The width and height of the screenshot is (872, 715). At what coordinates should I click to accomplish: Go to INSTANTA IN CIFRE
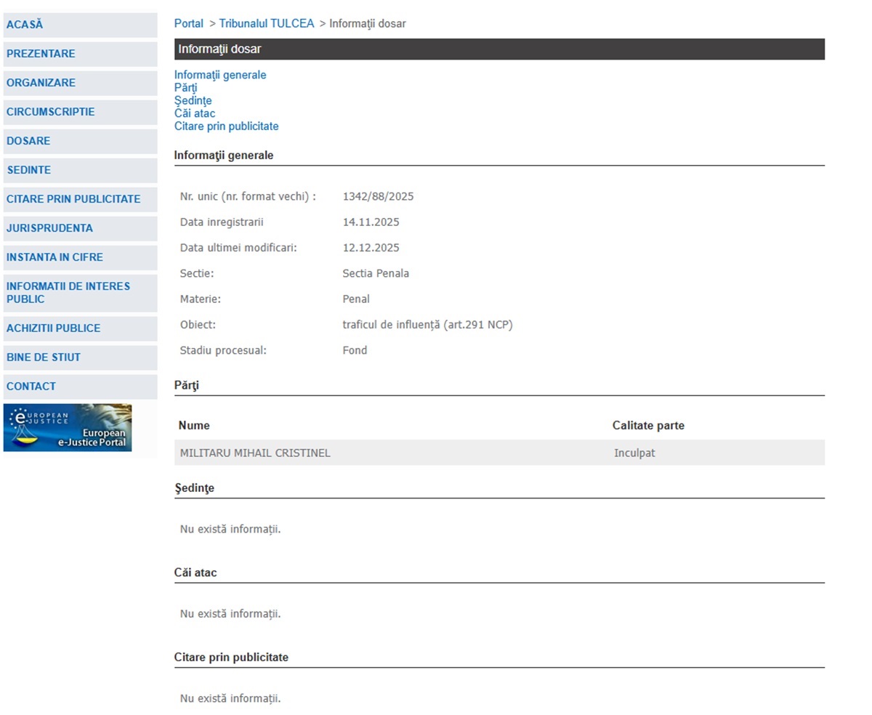[80, 257]
